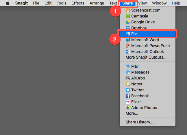The height and width of the screenshot is (135, 187).
Task: Open Share History... at menu bottom
Action: coord(139,122)
